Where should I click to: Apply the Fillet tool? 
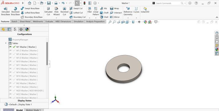[x=89, y=10]
